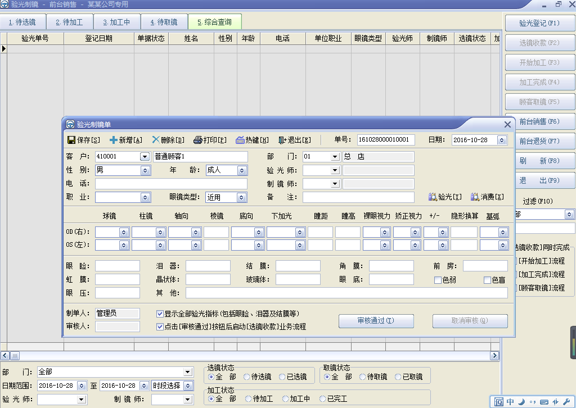The height and width of the screenshot is (408, 576).
Task: Open the 时段选择 dropdown
Action: point(188,386)
